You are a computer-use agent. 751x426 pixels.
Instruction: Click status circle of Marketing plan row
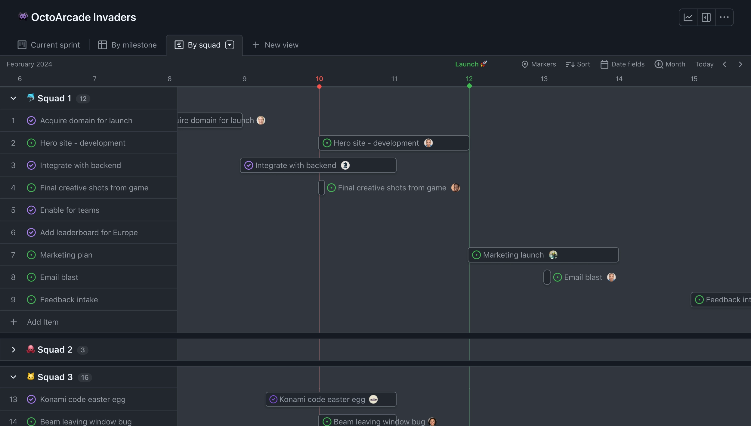coord(31,255)
